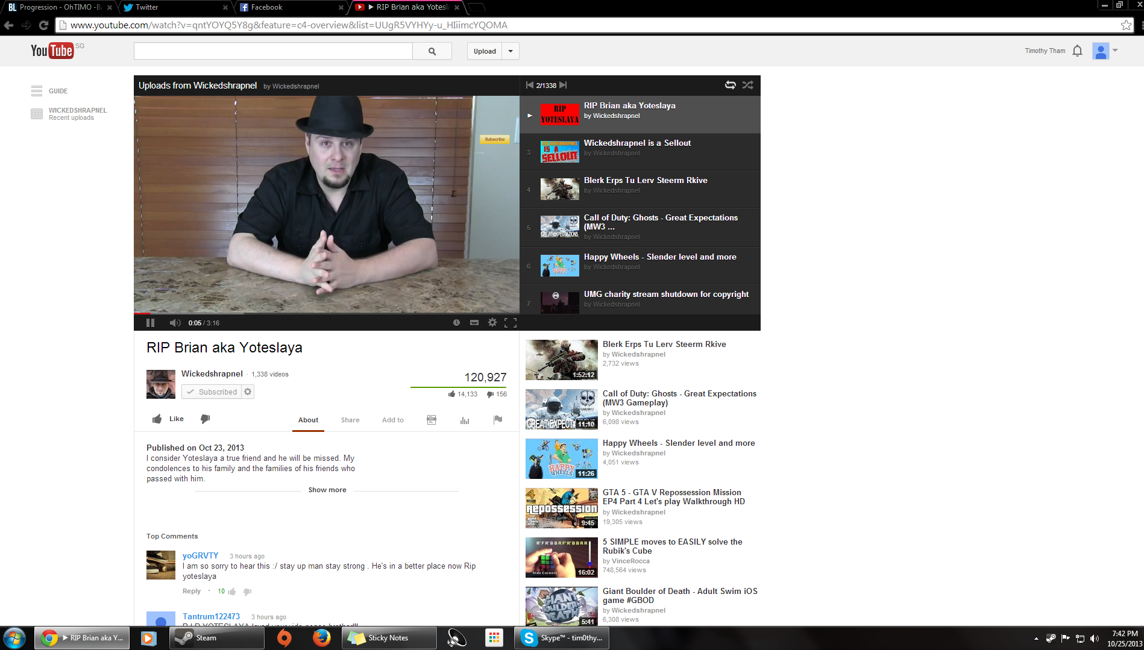Open the 1,338 videos link
The width and height of the screenshot is (1144, 650).
pos(270,374)
